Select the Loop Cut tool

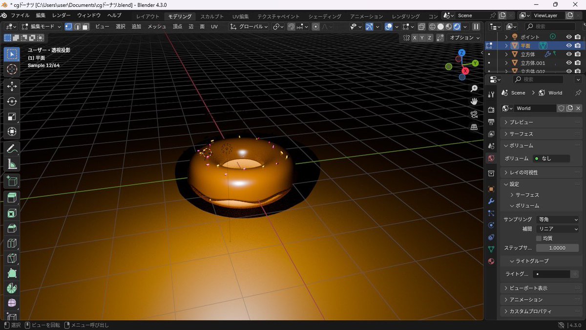click(12, 243)
